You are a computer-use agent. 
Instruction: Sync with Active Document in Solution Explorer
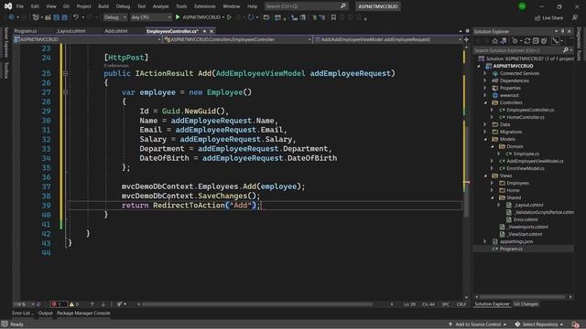coord(527,41)
